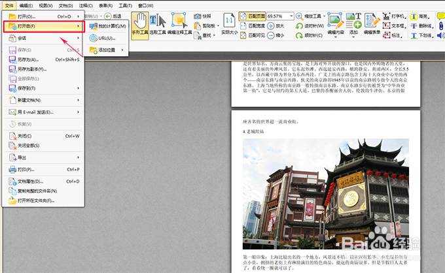Take a 快照 snapshot with camera icon
Screen dimensions: 445x273
tap(203, 16)
